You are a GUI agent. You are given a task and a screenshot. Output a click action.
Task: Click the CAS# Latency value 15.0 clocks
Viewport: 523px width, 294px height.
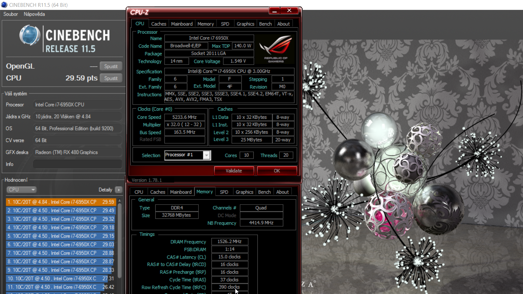tap(229, 257)
